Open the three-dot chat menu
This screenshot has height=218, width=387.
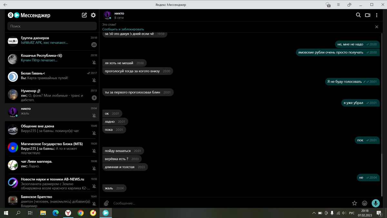(x=377, y=15)
